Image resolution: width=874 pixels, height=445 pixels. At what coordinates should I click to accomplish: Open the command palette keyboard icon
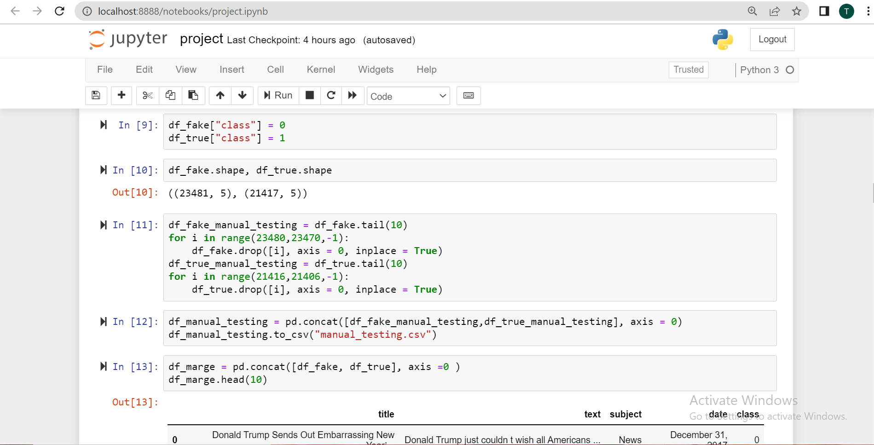pyautogui.click(x=469, y=96)
